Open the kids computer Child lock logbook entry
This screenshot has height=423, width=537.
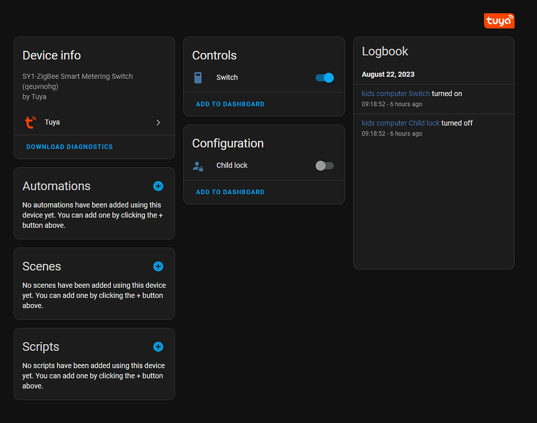(400, 122)
